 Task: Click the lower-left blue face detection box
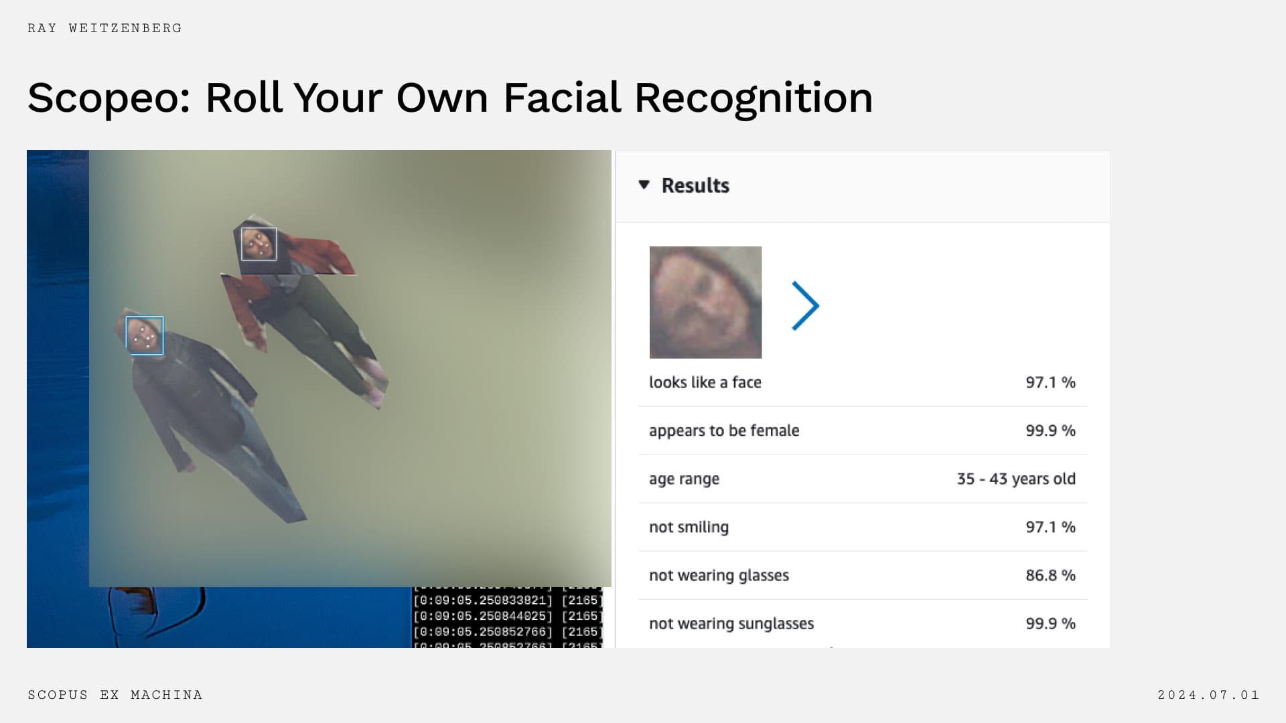click(145, 335)
